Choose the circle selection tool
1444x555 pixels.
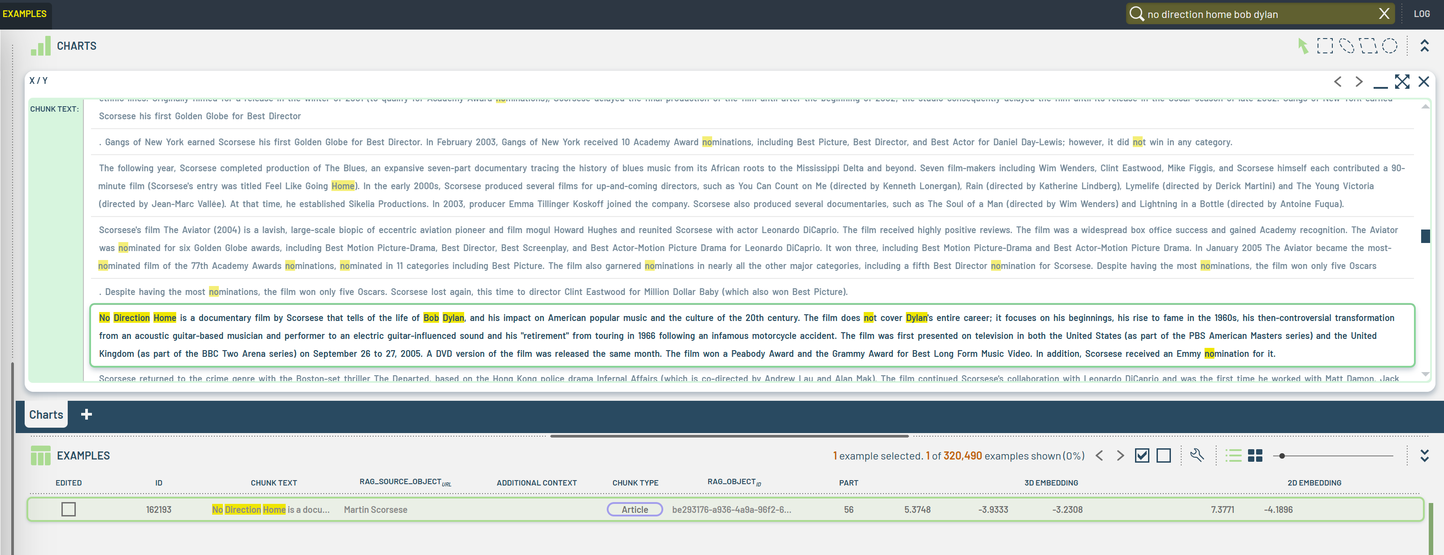pyautogui.click(x=1390, y=46)
